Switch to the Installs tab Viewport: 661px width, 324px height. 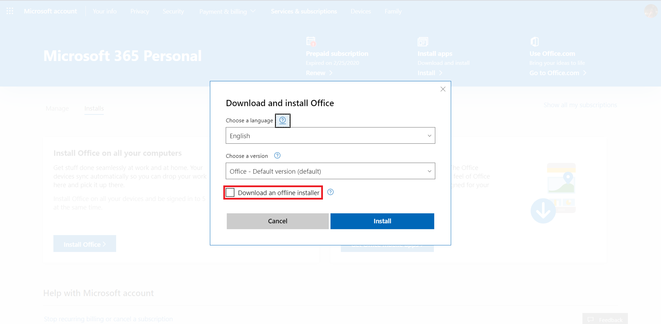point(94,109)
